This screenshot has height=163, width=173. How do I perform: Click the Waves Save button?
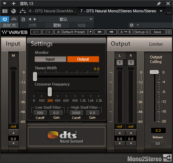[x=158, y=32]
